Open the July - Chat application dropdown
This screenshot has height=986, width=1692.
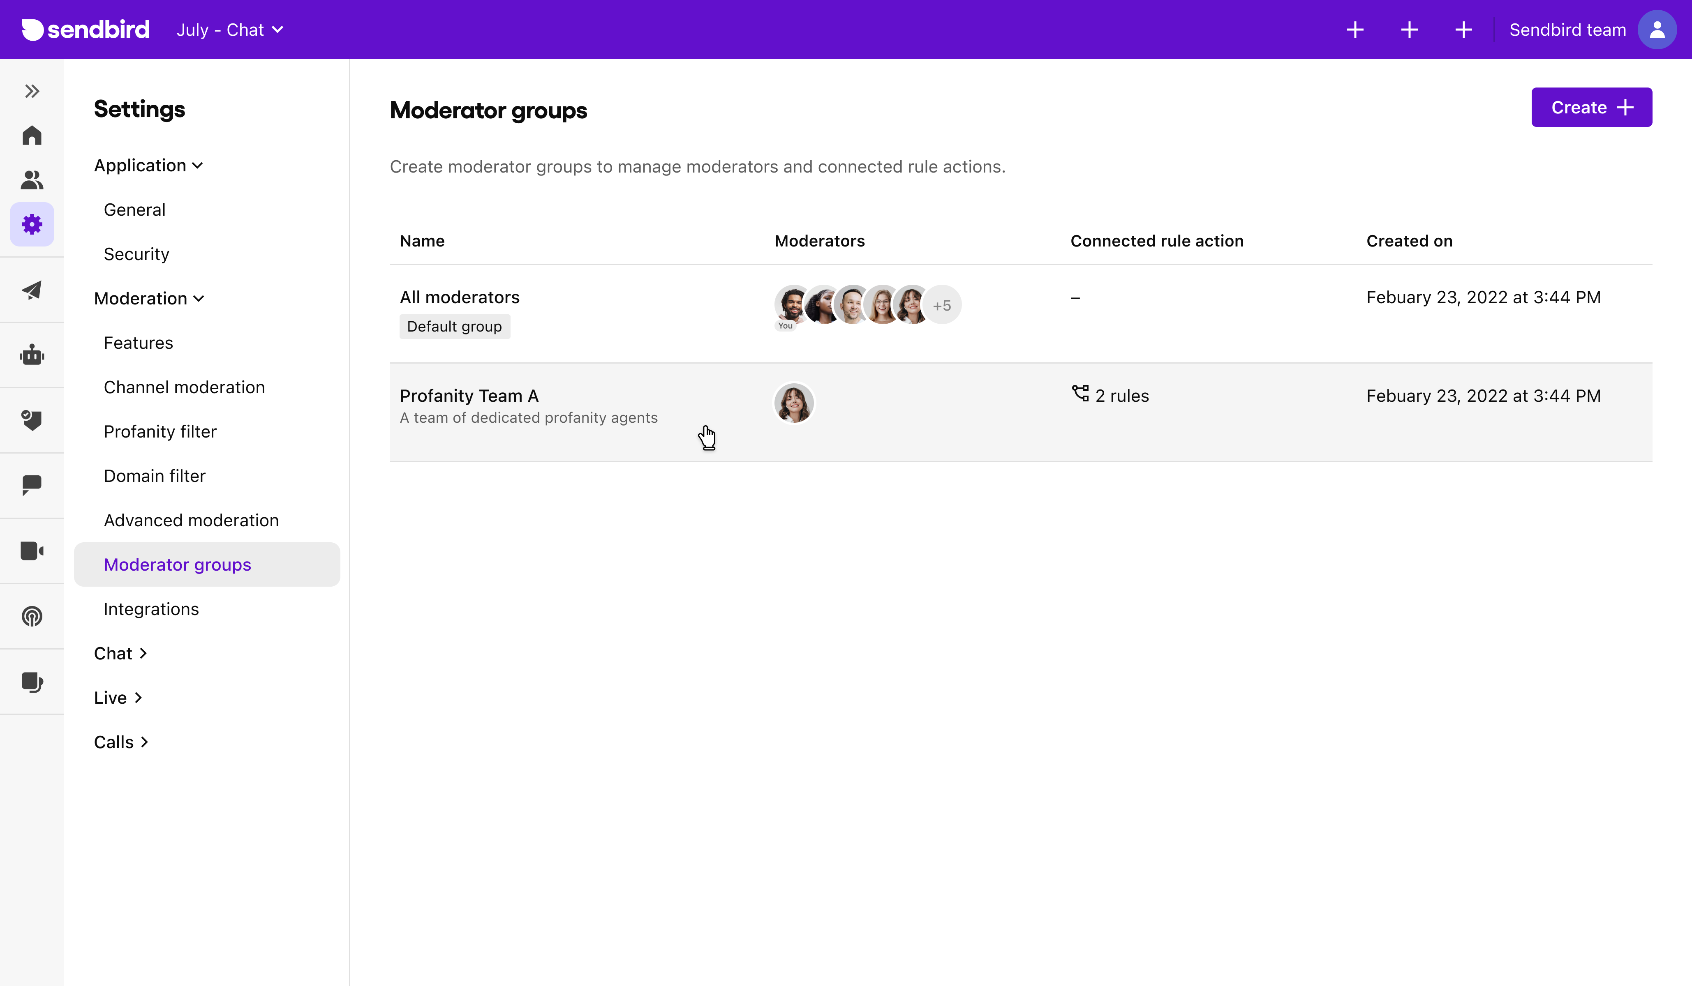pyautogui.click(x=230, y=30)
